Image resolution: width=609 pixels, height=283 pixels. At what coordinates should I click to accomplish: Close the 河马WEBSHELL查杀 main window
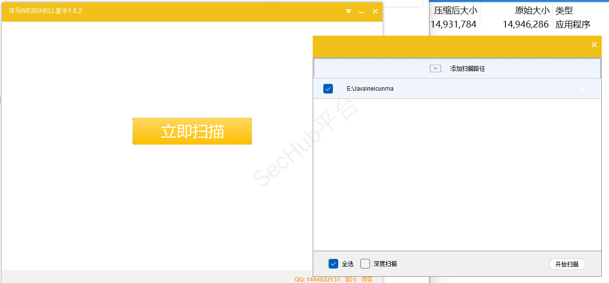tap(375, 11)
